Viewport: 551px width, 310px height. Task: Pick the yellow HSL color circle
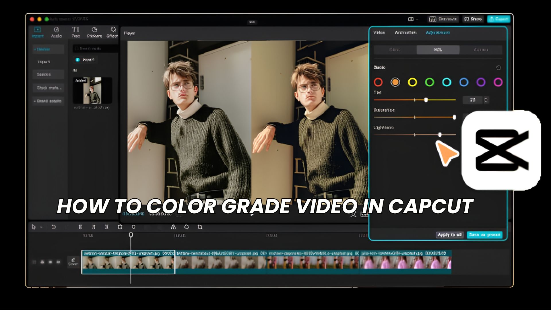[412, 82]
